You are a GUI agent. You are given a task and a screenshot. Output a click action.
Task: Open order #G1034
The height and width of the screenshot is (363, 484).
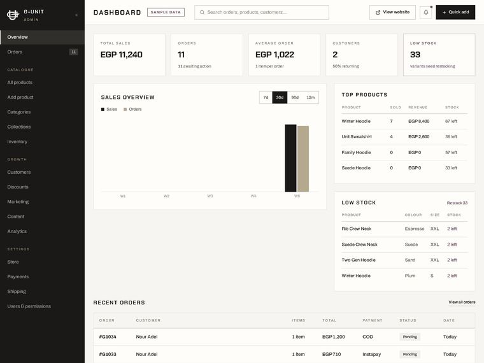point(108,337)
